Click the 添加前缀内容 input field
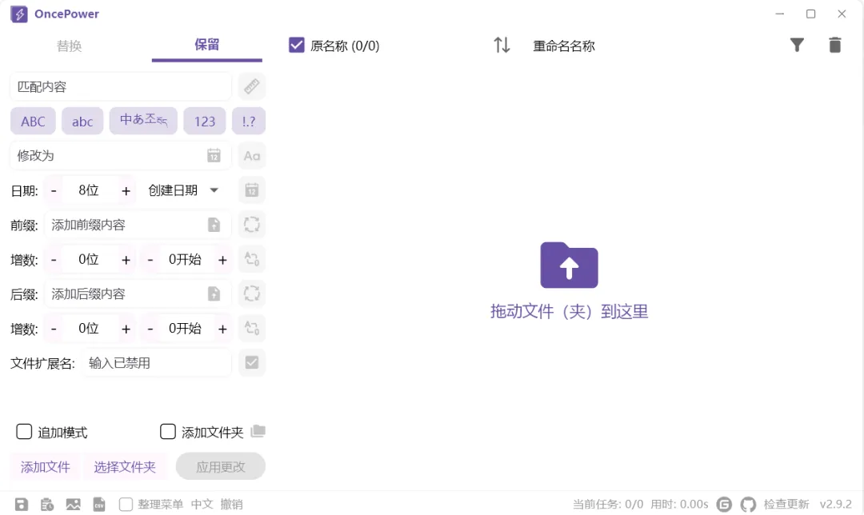The height and width of the screenshot is (515, 864). pyautogui.click(x=138, y=225)
